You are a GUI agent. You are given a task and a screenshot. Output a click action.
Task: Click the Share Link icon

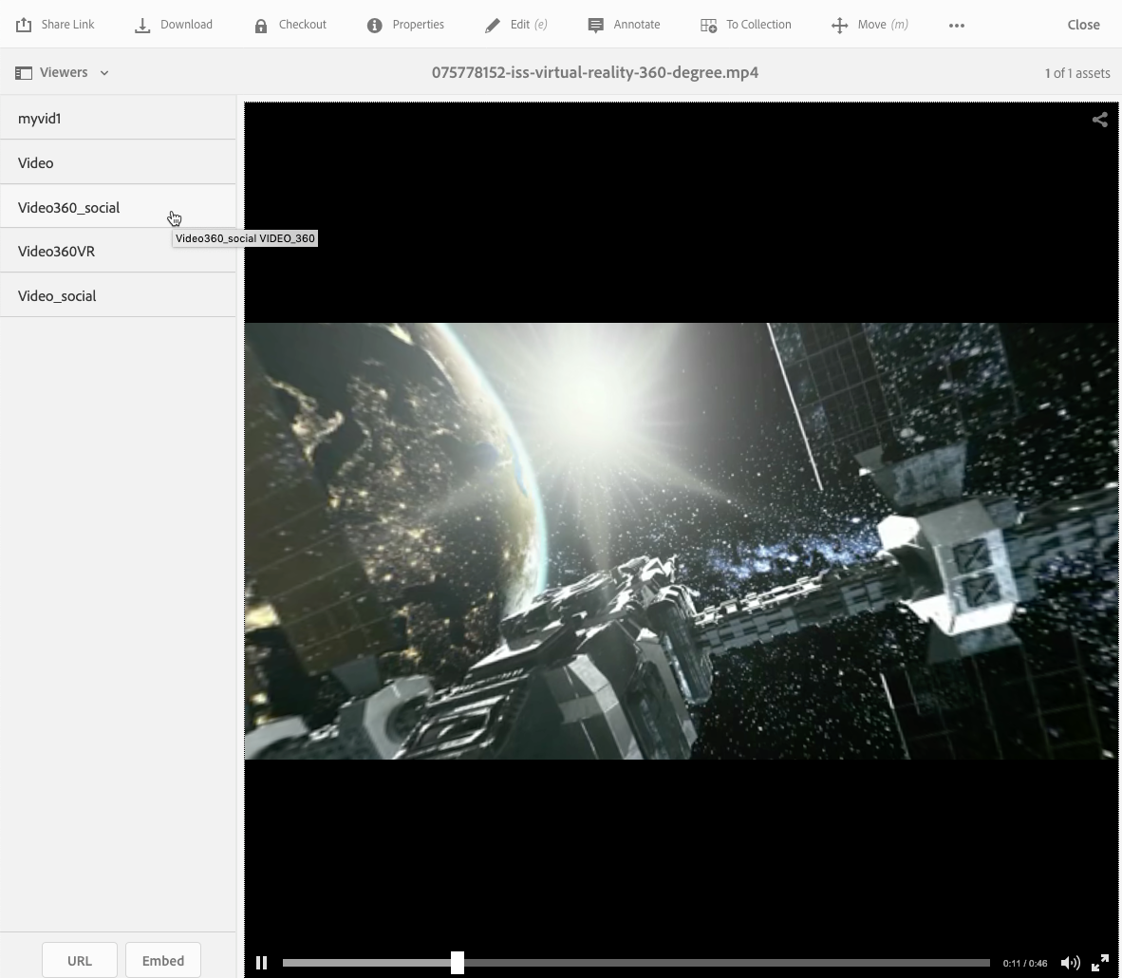coord(24,25)
